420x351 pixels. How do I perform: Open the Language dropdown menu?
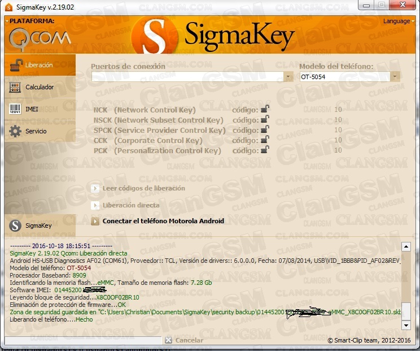(x=399, y=21)
